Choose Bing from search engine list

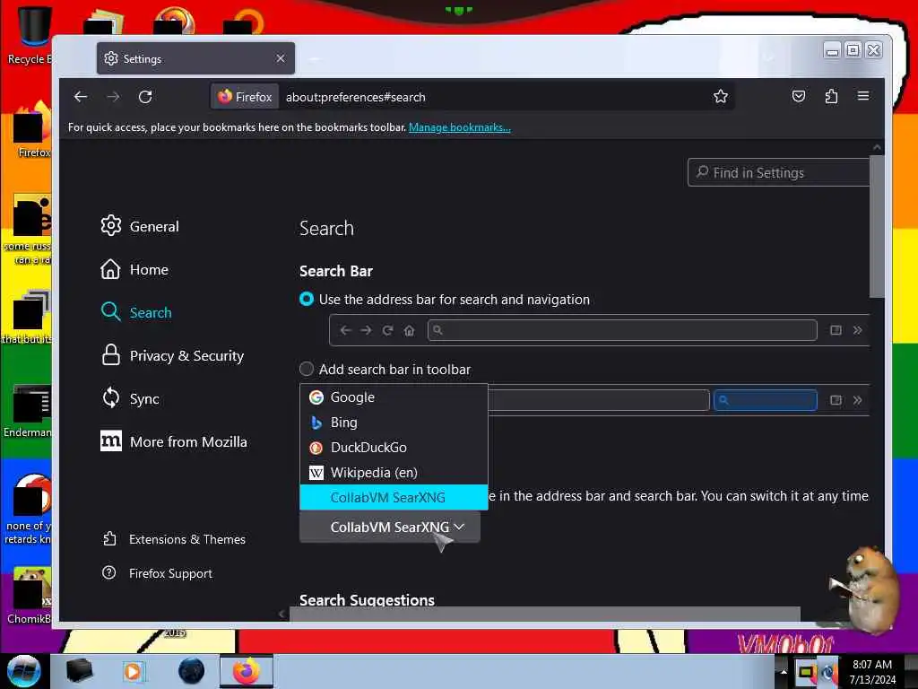394,423
